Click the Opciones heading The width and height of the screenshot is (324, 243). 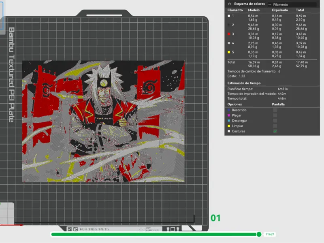coord(234,104)
